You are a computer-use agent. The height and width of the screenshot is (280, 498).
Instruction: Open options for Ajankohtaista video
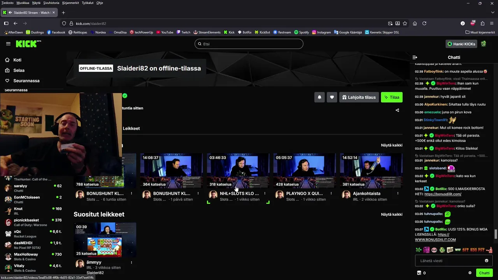398,193
